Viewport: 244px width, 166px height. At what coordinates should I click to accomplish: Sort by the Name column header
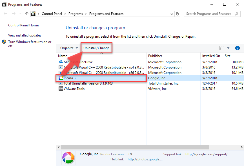click(x=63, y=56)
